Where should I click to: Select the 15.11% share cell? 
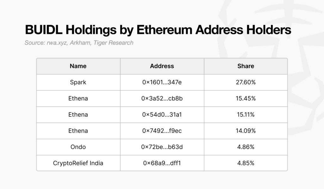(x=246, y=114)
